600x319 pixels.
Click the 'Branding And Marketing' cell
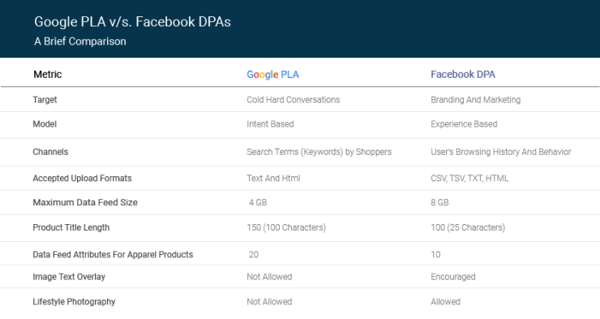476,100
